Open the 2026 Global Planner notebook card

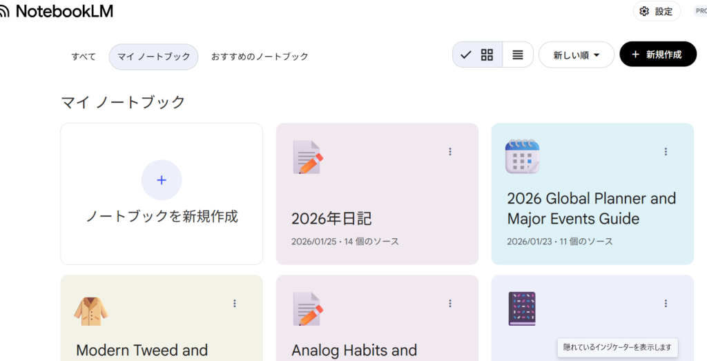click(x=591, y=208)
